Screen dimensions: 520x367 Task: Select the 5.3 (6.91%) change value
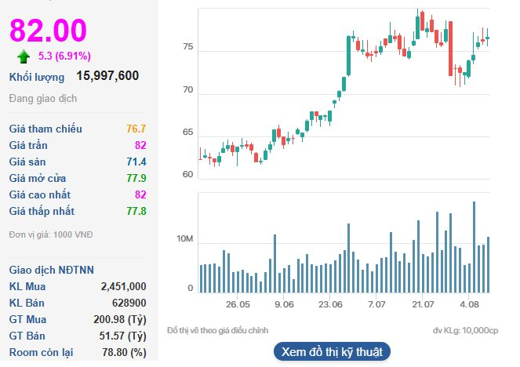[64, 56]
